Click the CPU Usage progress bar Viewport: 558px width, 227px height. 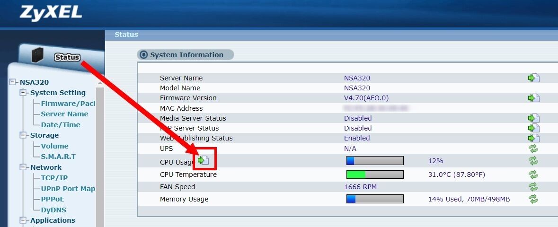click(375, 161)
